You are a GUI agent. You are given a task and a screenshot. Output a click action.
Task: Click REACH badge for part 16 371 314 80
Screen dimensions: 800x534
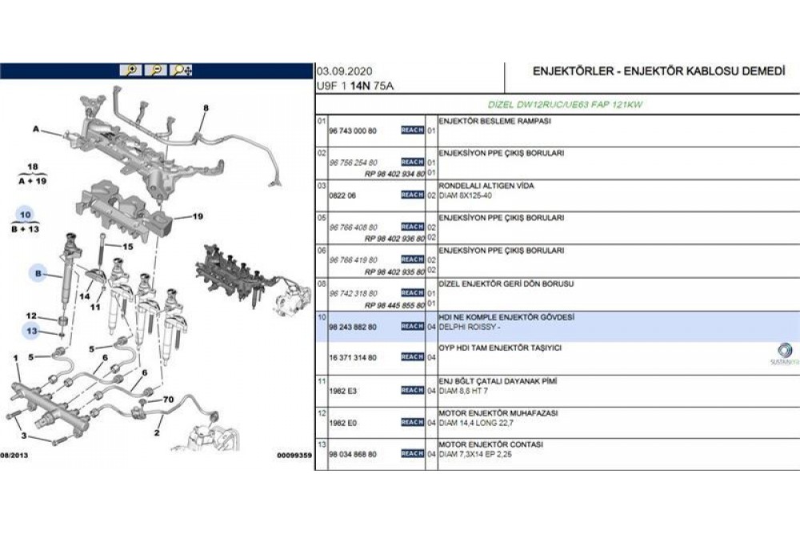pyautogui.click(x=412, y=357)
